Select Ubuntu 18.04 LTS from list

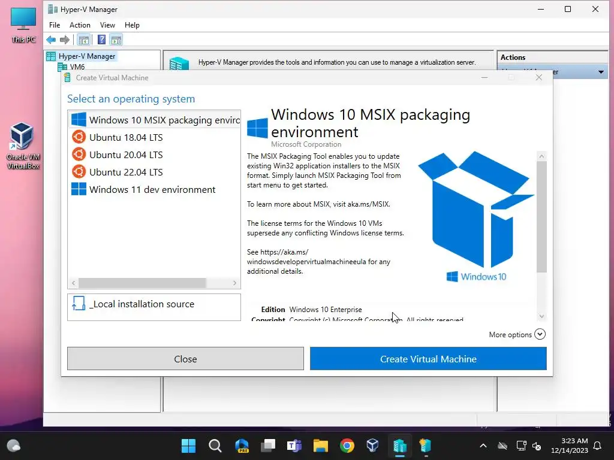point(154,137)
